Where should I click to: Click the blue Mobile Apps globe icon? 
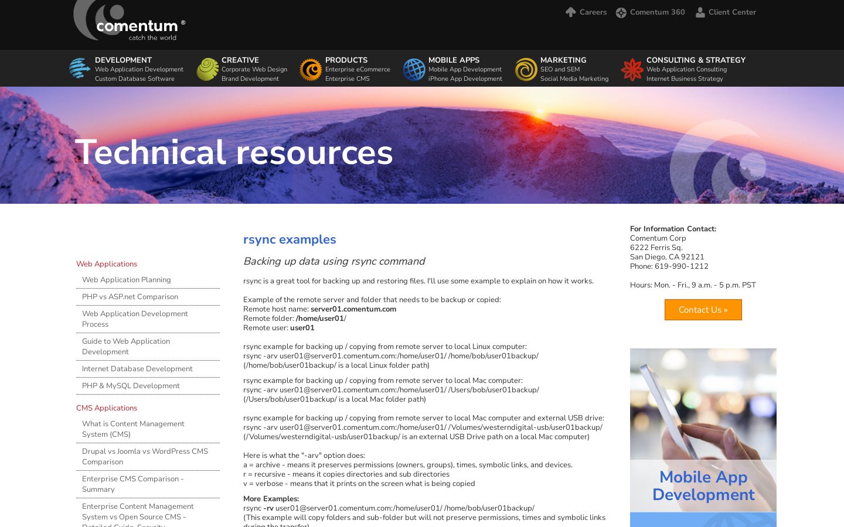click(414, 69)
